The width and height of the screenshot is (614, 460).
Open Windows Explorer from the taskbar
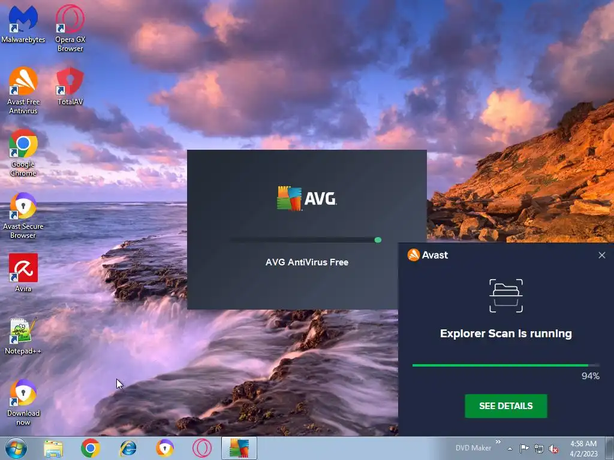[53, 448]
